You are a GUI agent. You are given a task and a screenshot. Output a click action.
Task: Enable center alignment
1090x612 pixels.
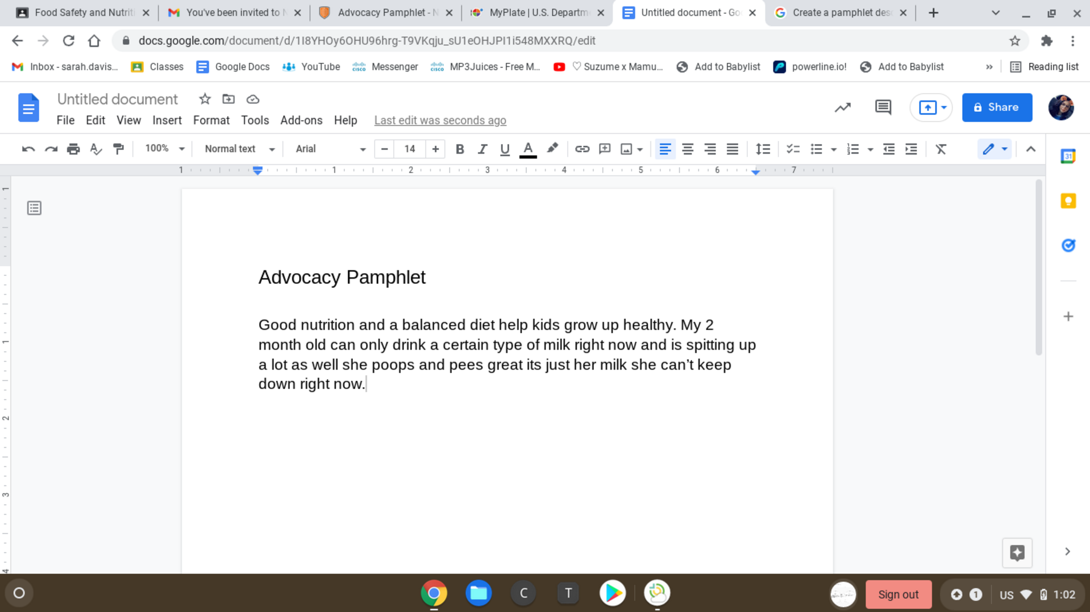coord(687,149)
